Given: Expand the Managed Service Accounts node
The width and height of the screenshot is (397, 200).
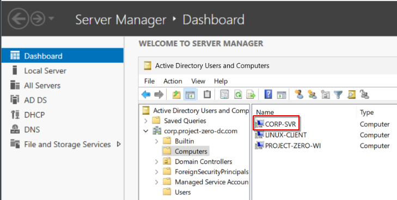Looking at the screenshot, I should 157,182.
